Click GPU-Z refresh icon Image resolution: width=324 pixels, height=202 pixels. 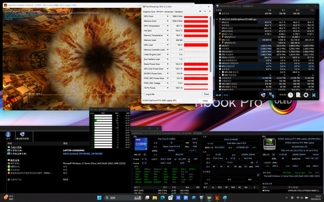205,12
